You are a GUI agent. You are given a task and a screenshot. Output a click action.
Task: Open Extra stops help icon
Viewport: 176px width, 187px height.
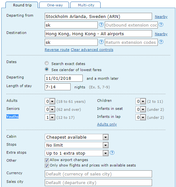[112, 153]
